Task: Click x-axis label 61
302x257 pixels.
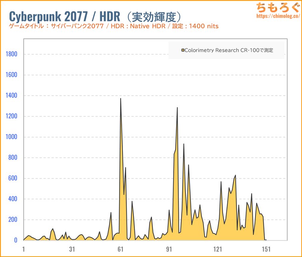Action: pos(120,249)
